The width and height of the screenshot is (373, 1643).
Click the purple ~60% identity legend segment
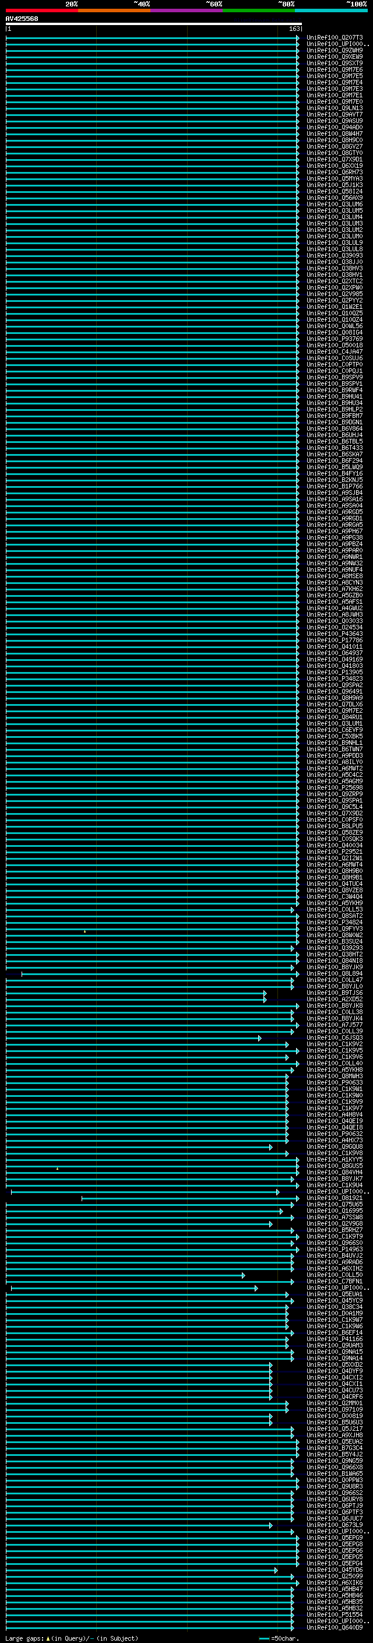(187, 10)
